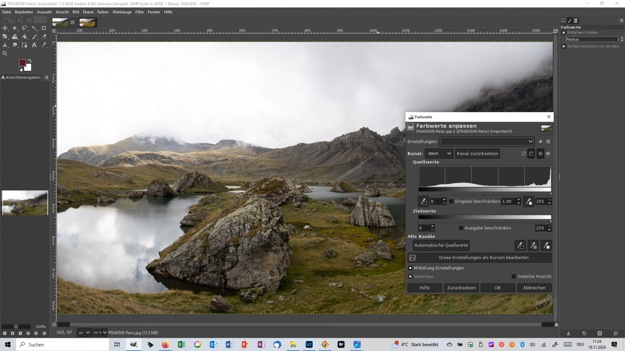
Task: Choose the Eraser tool
Action: pos(44,37)
